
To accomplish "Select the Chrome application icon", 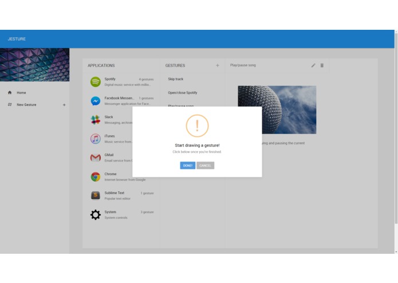I will [x=96, y=176].
